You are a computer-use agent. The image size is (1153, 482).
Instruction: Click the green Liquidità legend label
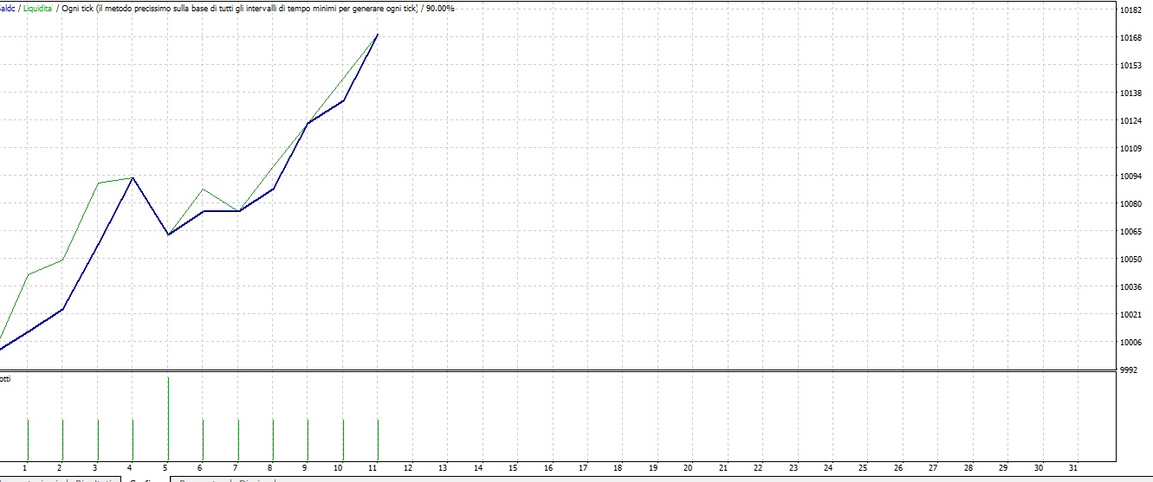coord(36,8)
